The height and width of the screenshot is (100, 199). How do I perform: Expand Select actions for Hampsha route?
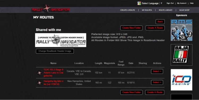[x=157, y=82]
